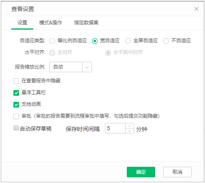205x183 pixels.
Task: Confirm settings with the 确定 button
Action: [x=141, y=172]
